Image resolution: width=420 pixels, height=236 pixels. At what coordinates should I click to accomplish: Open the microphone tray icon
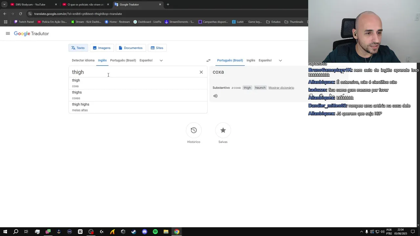pos(367,232)
